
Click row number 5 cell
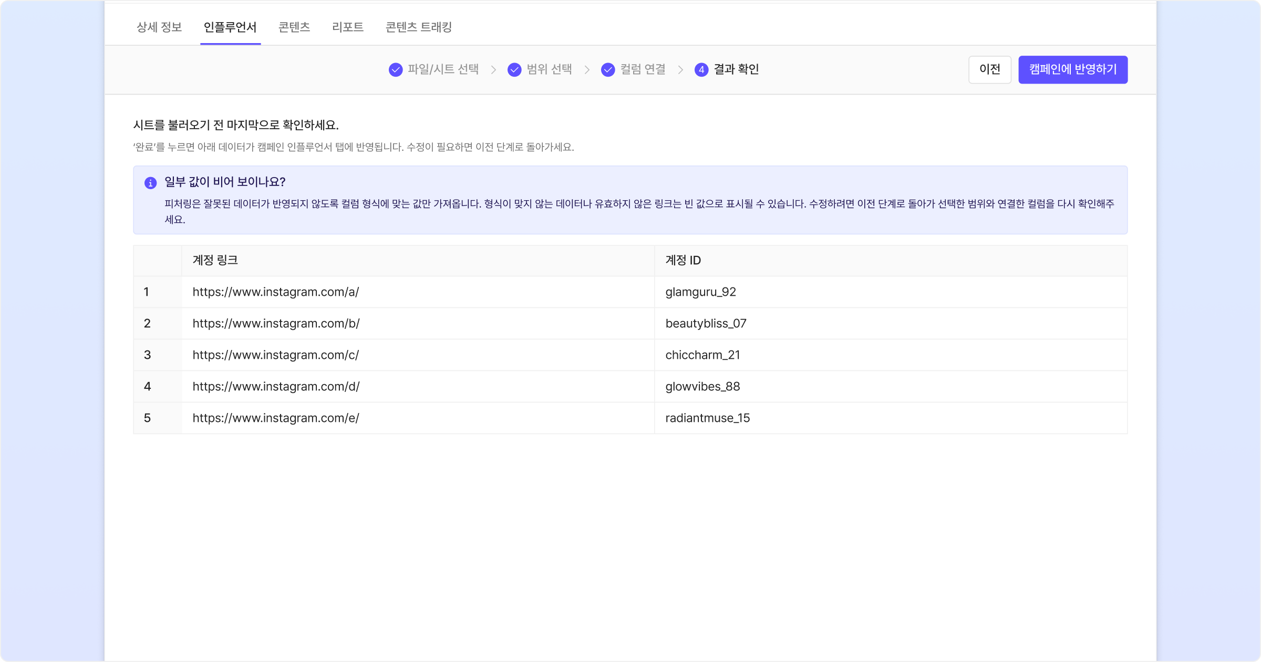(158, 418)
